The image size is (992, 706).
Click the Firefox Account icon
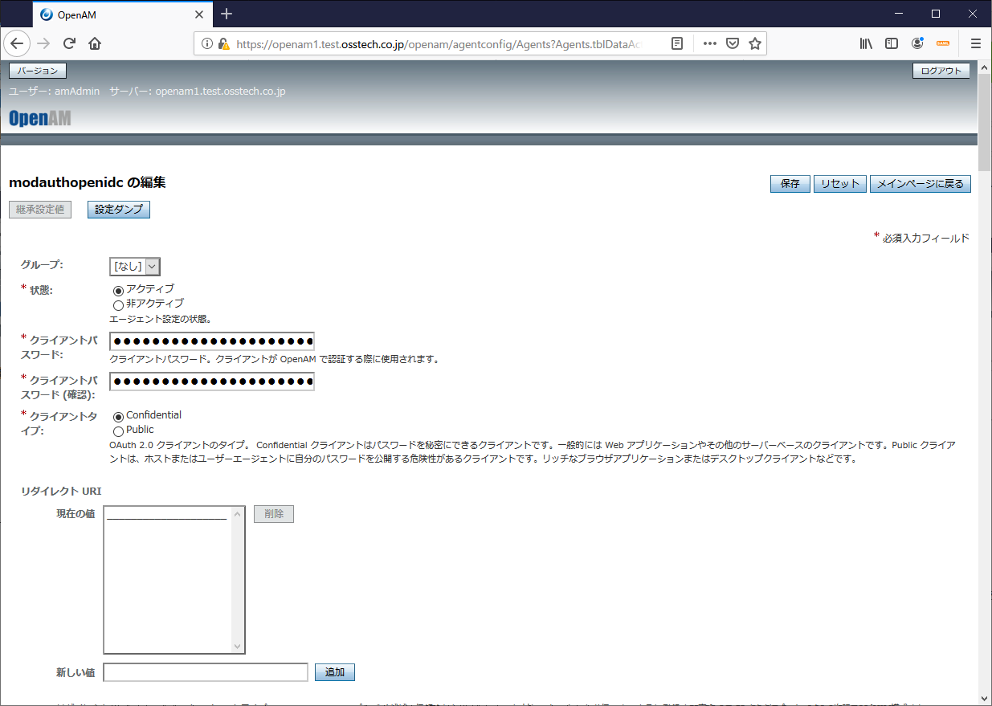[x=917, y=43]
